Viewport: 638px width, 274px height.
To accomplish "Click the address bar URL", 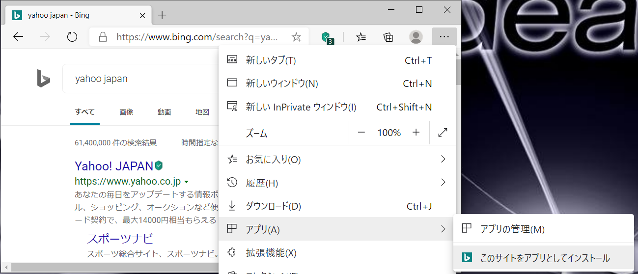I will pos(197,37).
